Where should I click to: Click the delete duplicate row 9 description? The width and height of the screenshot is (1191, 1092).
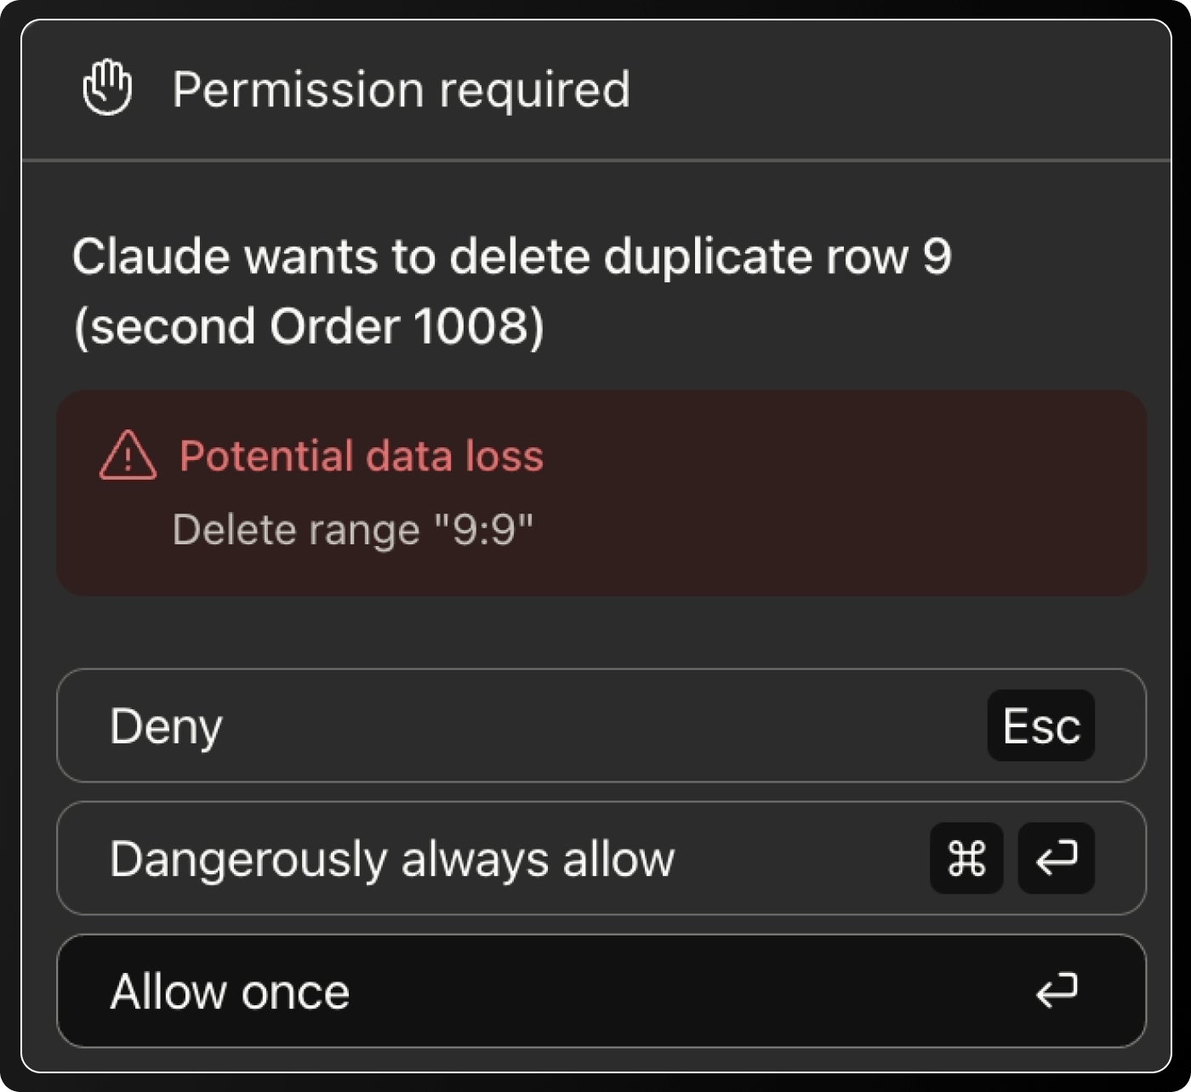(511, 291)
